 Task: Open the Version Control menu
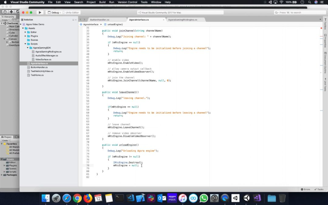click(127, 2)
